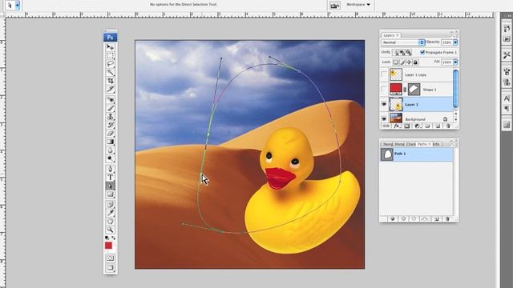Open the red foreground color swatch
This screenshot has width=513, height=288.
click(108, 246)
